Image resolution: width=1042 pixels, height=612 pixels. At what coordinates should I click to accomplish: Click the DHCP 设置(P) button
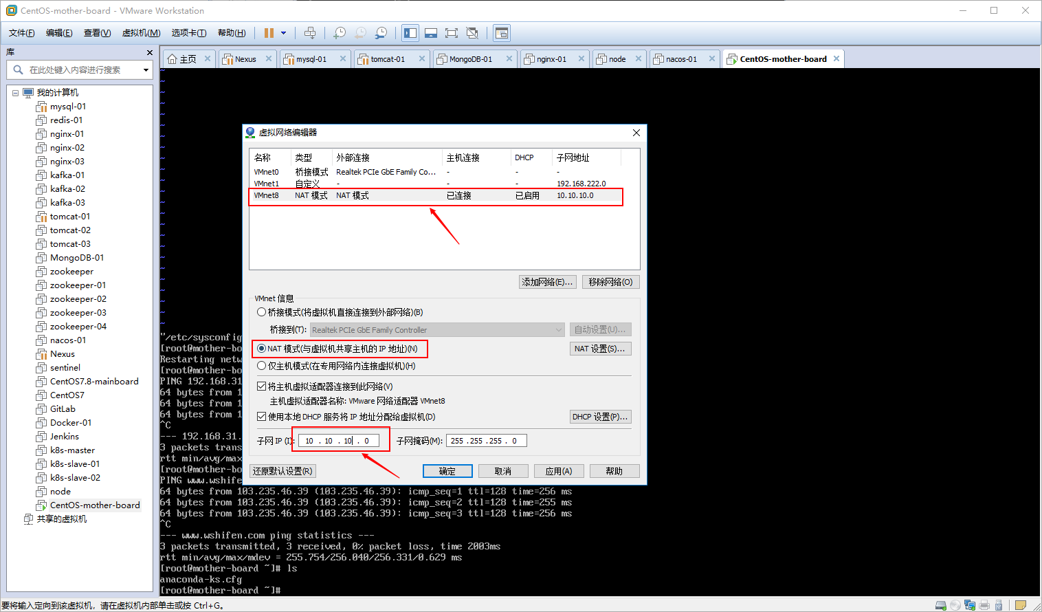600,416
